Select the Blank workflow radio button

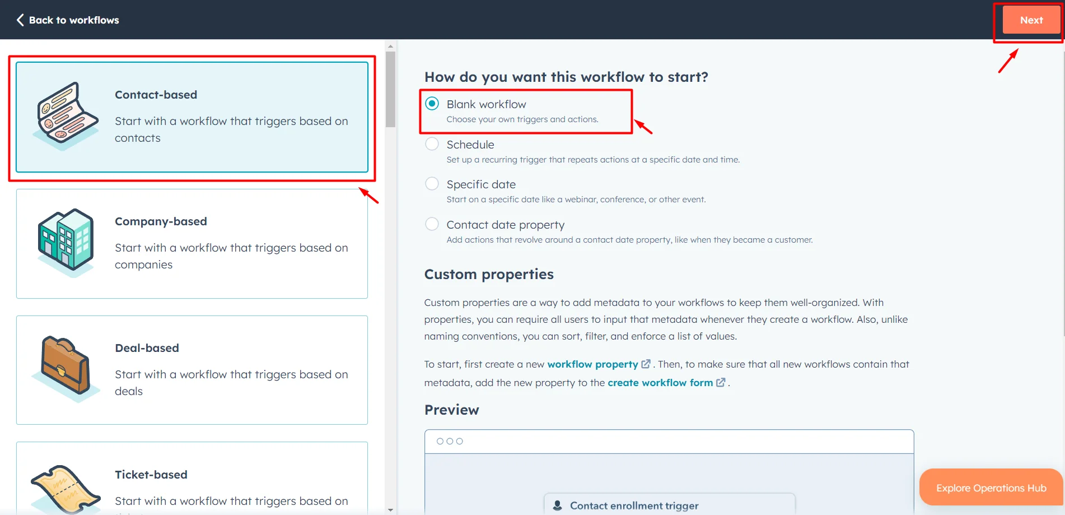click(432, 103)
